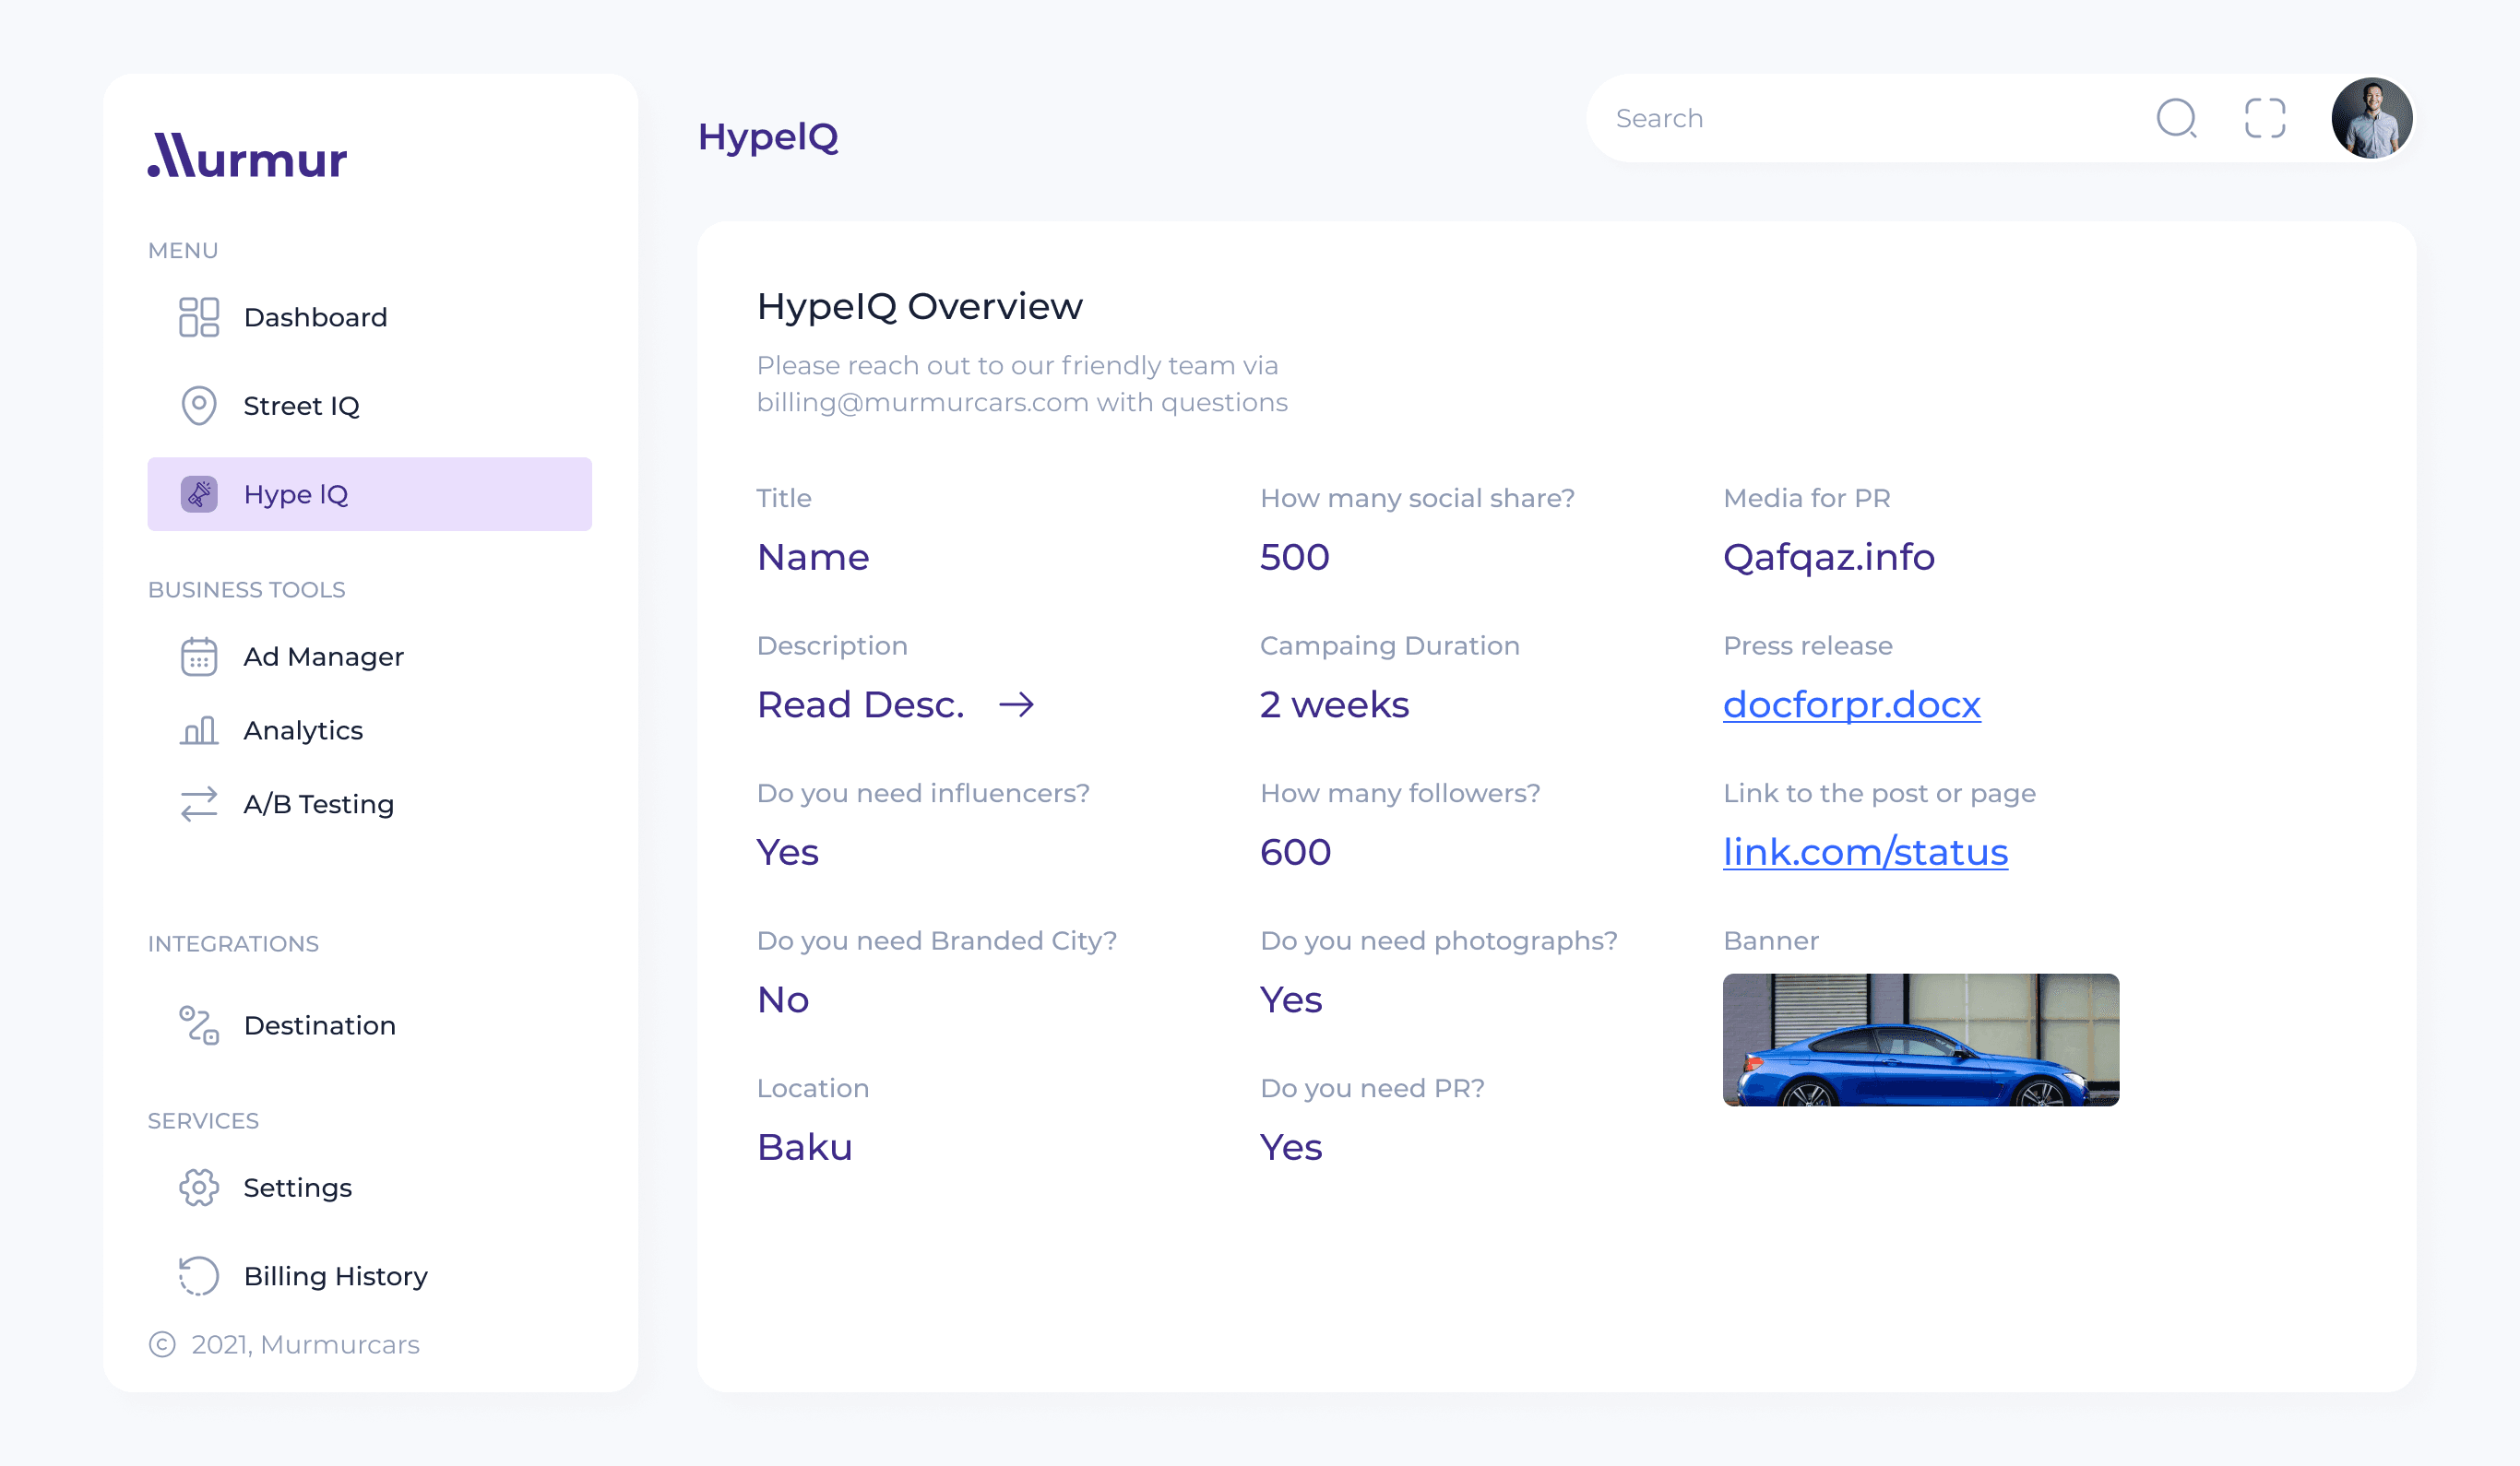Image resolution: width=2520 pixels, height=1466 pixels.
Task: Follow the link.com/status link
Action: (x=1865, y=853)
